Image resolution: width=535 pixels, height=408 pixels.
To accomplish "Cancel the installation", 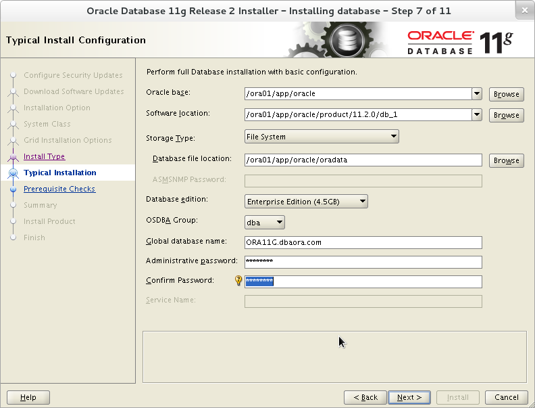I will (507, 397).
